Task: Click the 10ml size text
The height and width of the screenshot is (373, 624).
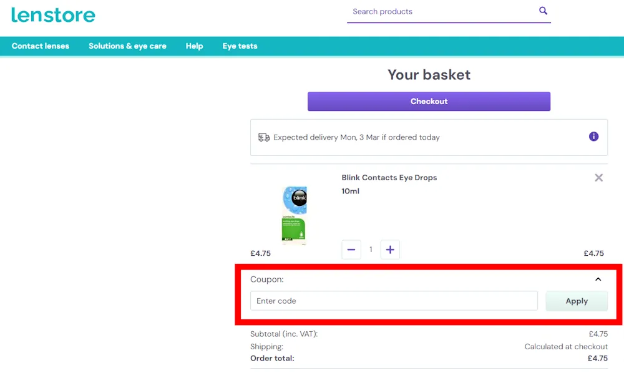Action: click(350, 191)
